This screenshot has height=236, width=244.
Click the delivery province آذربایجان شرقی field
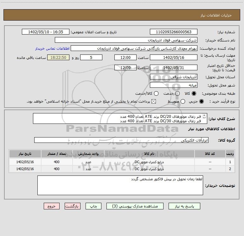(174, 77)
